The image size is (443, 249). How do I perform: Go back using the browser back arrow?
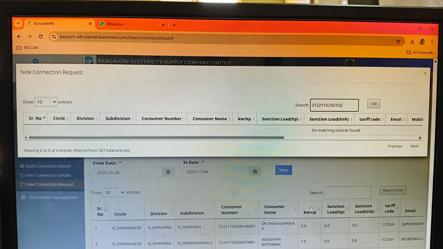click(19, 36)
